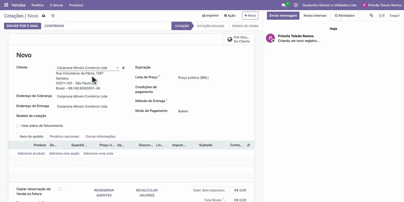Tick the Usar plano de faturamento checkbox
404x202 pixels.
pyautogui.click(x=18, y=126)
